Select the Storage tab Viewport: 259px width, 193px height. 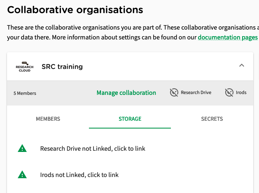pos(130,119)
